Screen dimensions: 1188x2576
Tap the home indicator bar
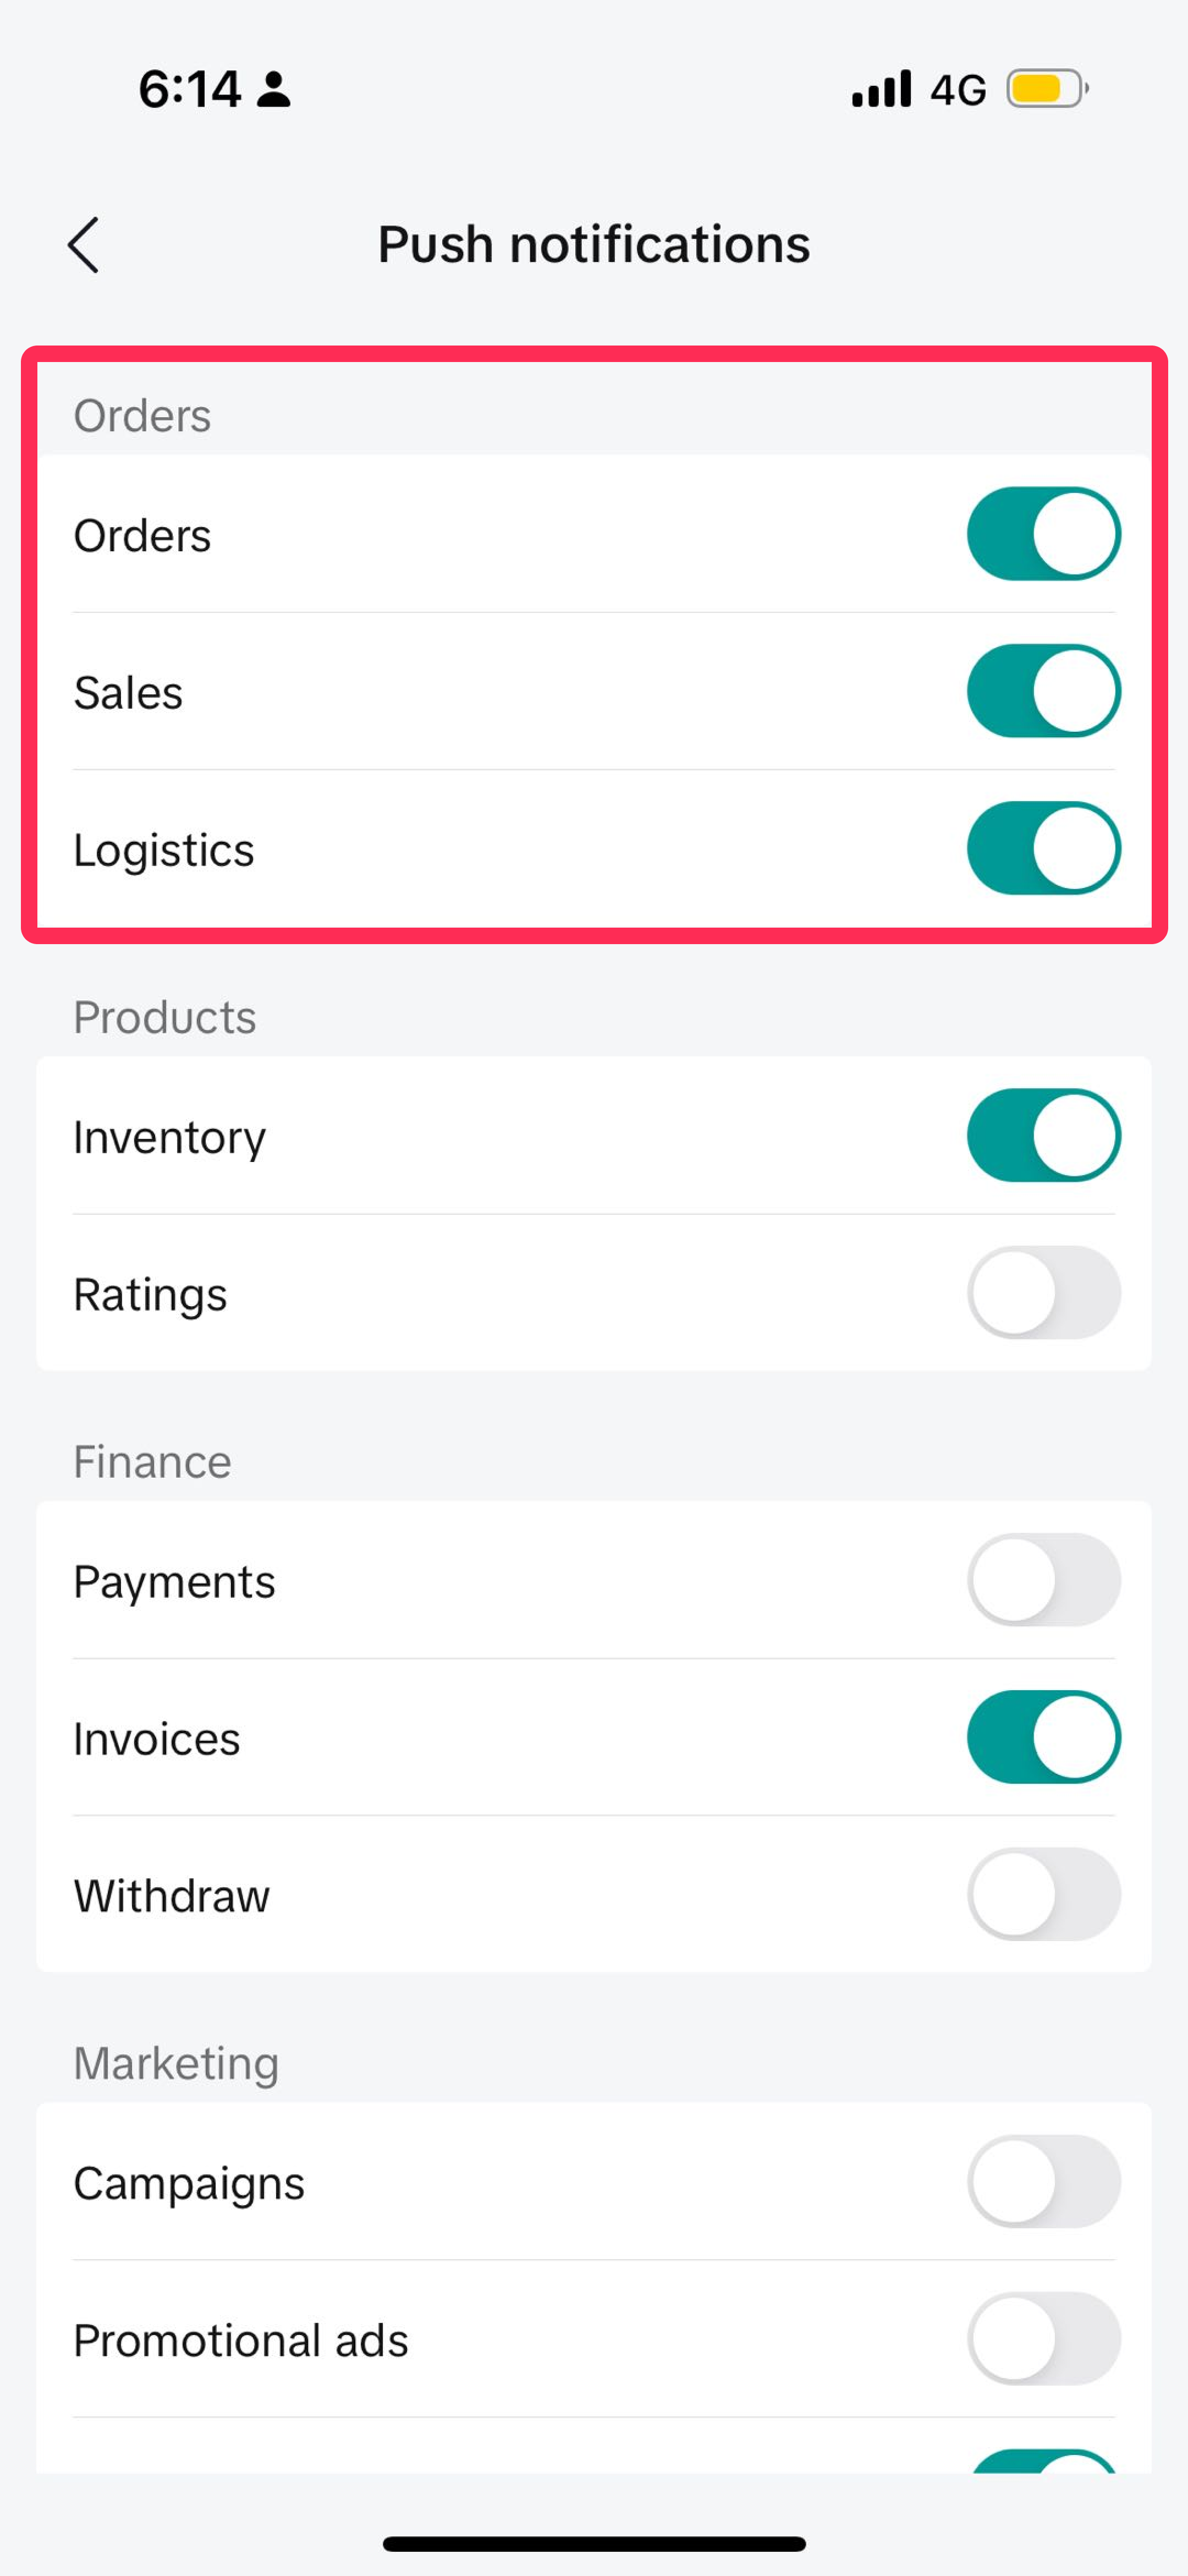pyautogui.click(x=594, y=2543)
